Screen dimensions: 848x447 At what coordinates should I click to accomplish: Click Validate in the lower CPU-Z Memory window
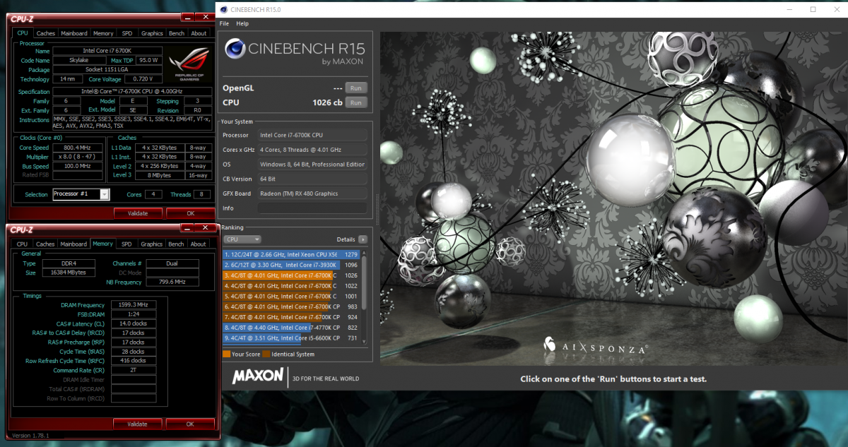(x=137, y=424)
